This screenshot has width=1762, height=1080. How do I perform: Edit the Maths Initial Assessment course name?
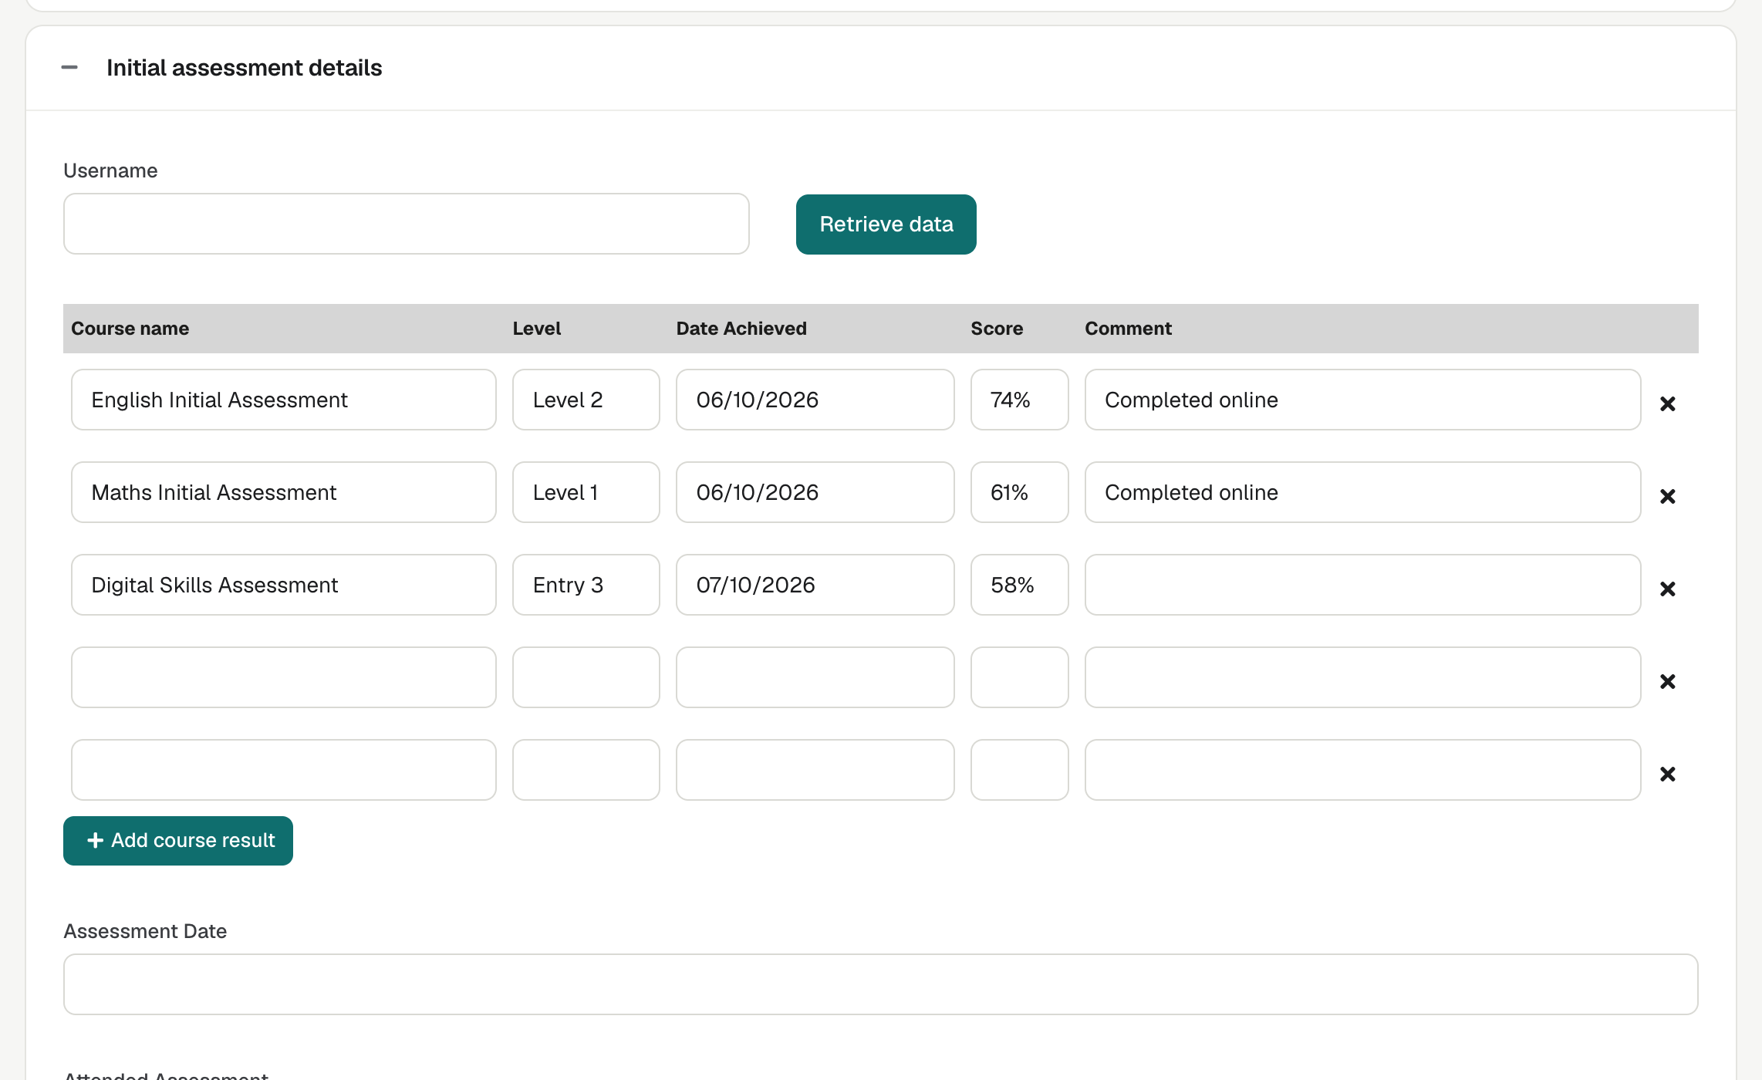284,492
